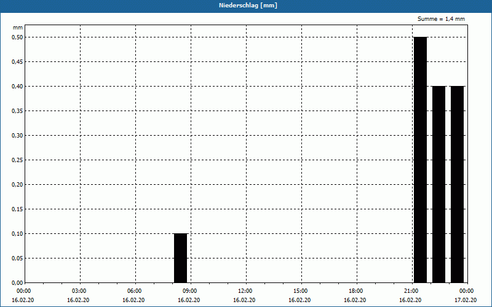Screen dimensions: 492x307
Task: Click the 0,00 y-axis value
Action: (17, 282)
